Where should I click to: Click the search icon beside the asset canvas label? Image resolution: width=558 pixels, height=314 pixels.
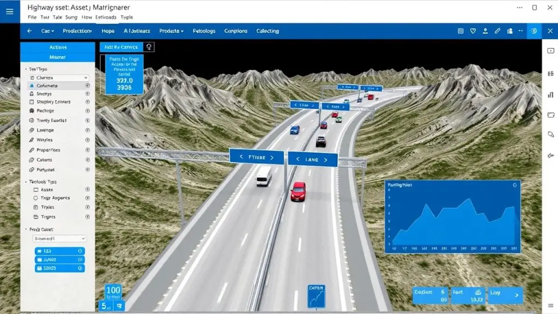[148, 47]
